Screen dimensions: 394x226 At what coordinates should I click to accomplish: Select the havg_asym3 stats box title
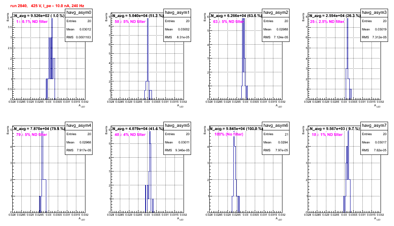point(374,13)
